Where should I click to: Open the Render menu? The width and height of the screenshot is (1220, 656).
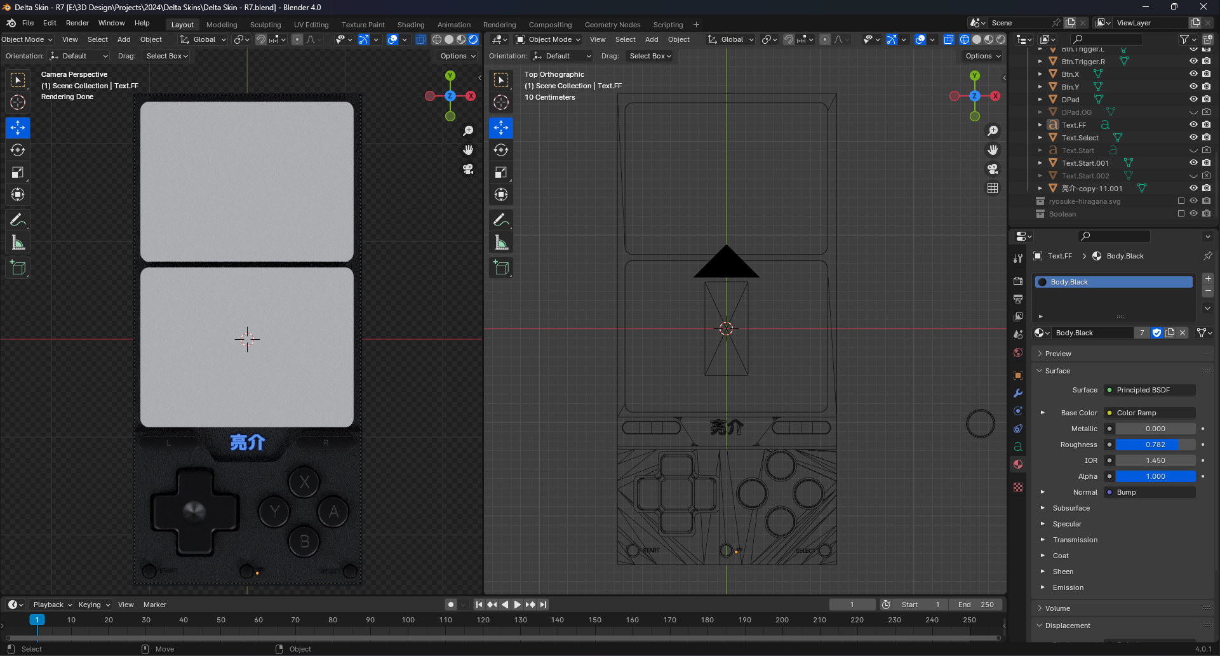77,23
